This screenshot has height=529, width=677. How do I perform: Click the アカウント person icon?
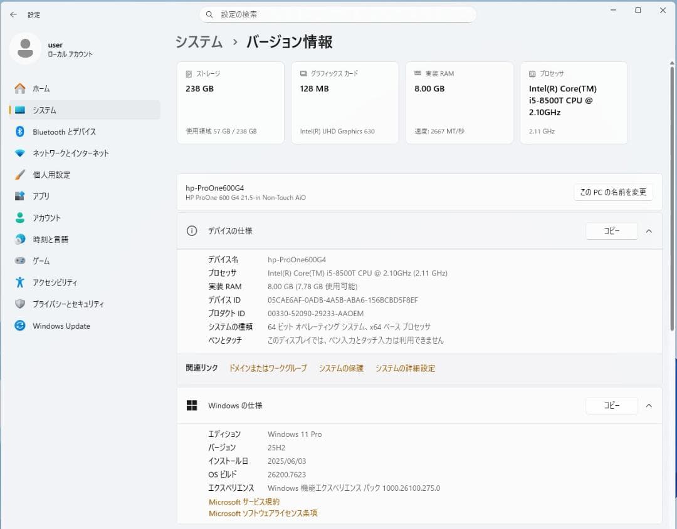[20, 218]
